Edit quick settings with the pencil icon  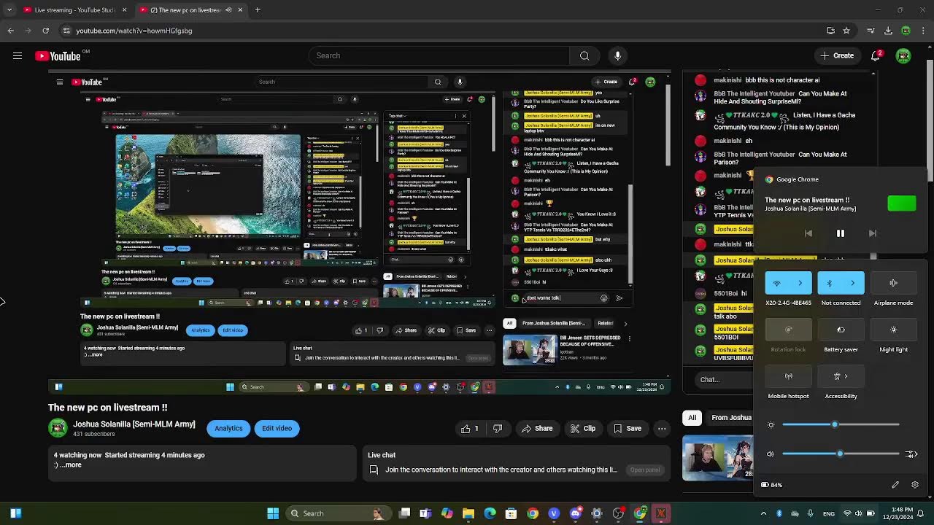point(895,485)
